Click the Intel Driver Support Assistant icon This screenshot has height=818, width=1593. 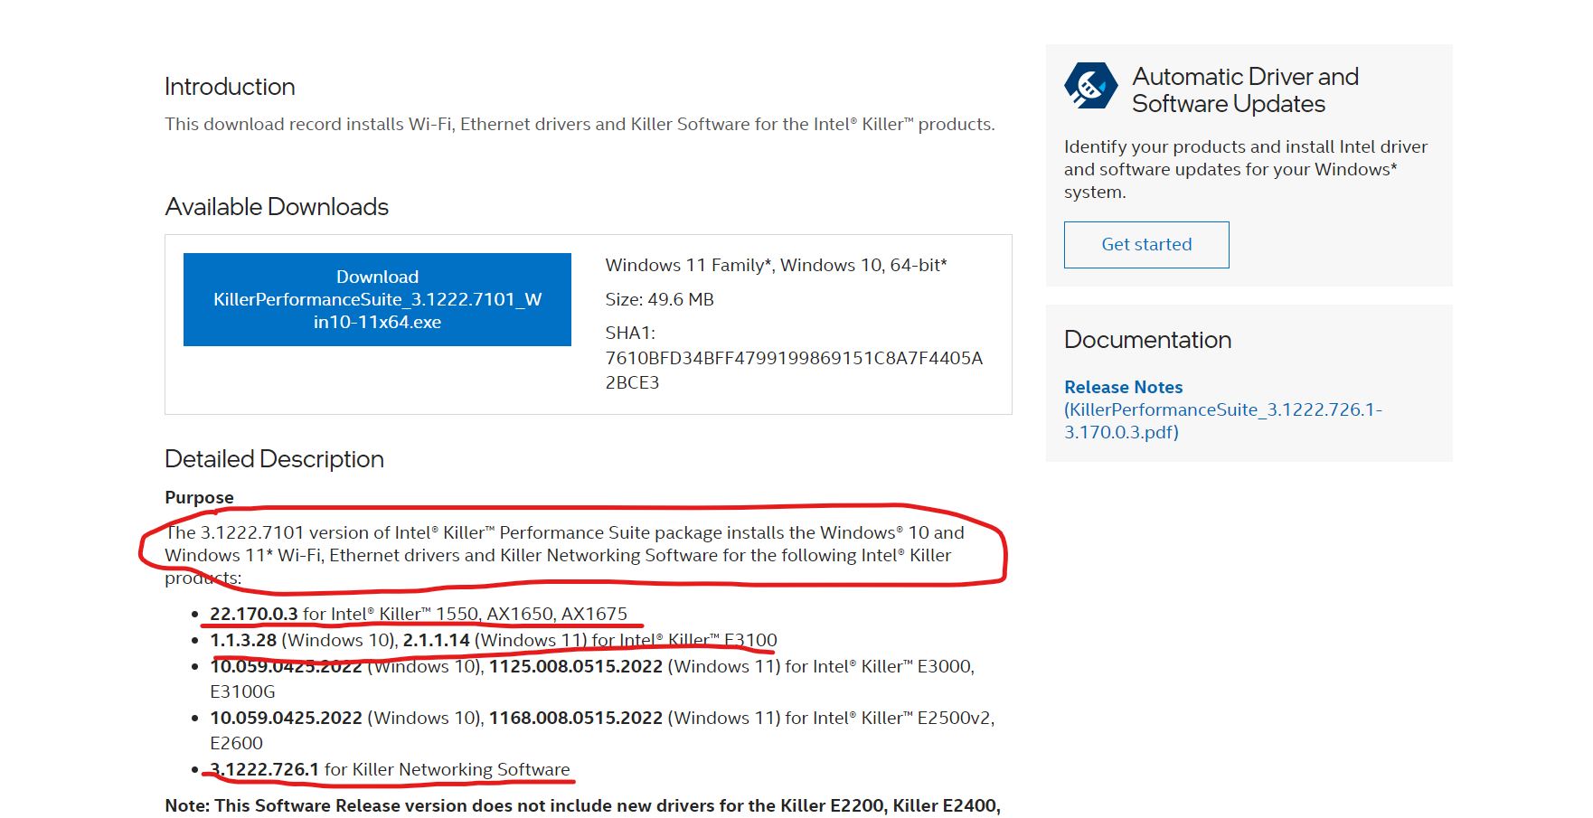(x=1091, y=87)
